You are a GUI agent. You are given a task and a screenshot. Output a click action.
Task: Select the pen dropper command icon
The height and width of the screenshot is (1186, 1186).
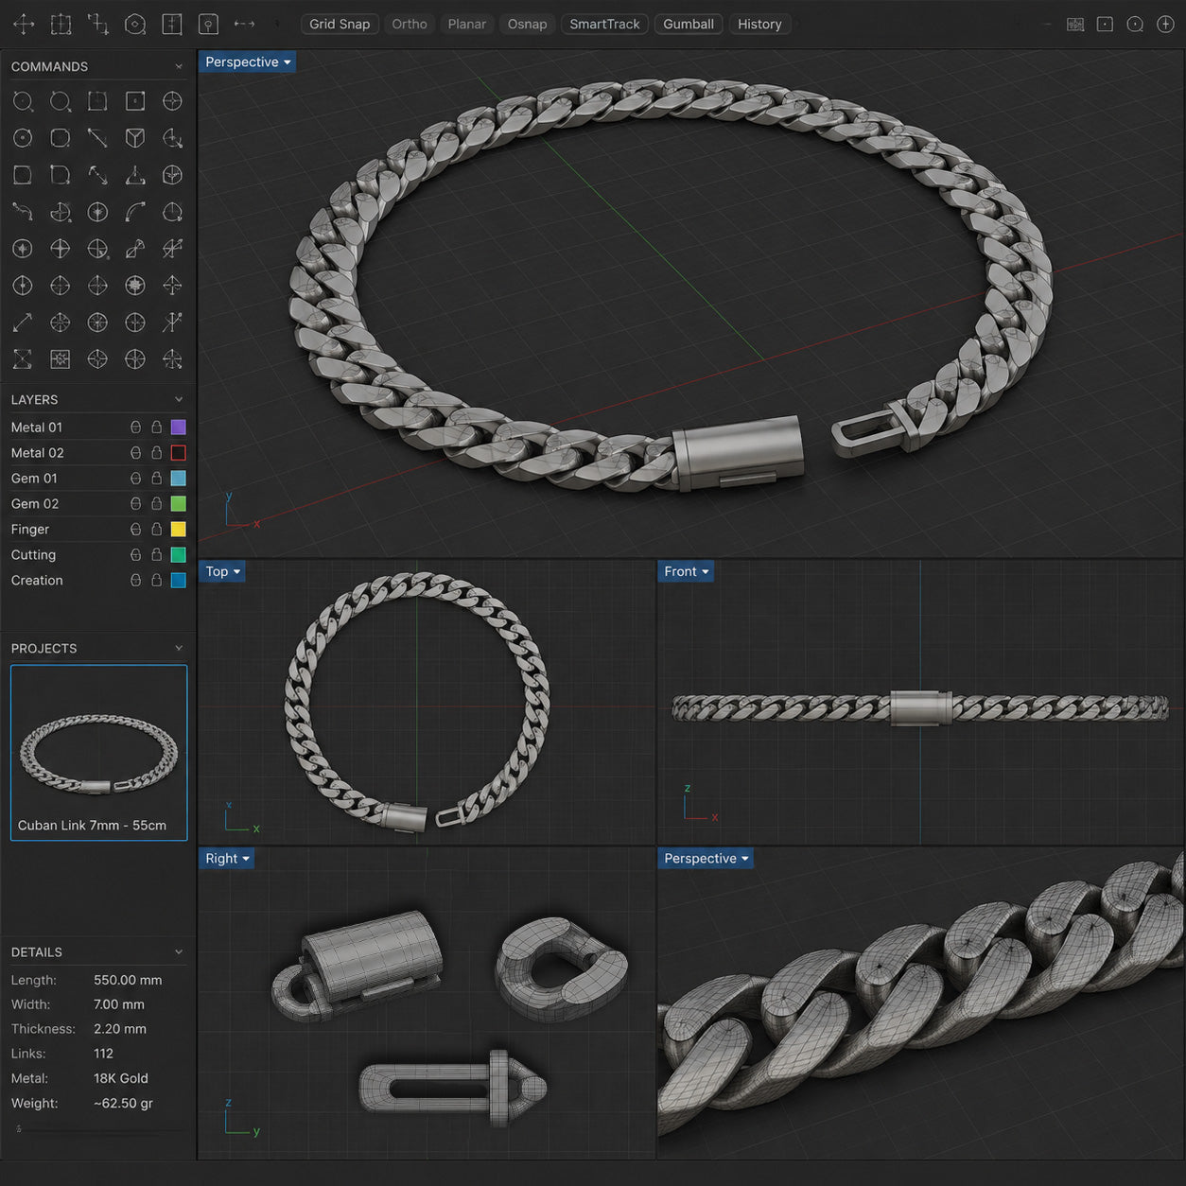click(x=135, y=249)
